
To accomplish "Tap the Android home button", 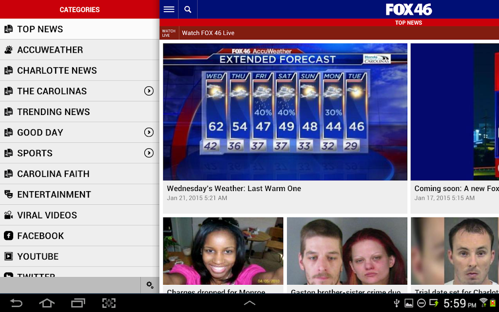I will tap(47, 303).
